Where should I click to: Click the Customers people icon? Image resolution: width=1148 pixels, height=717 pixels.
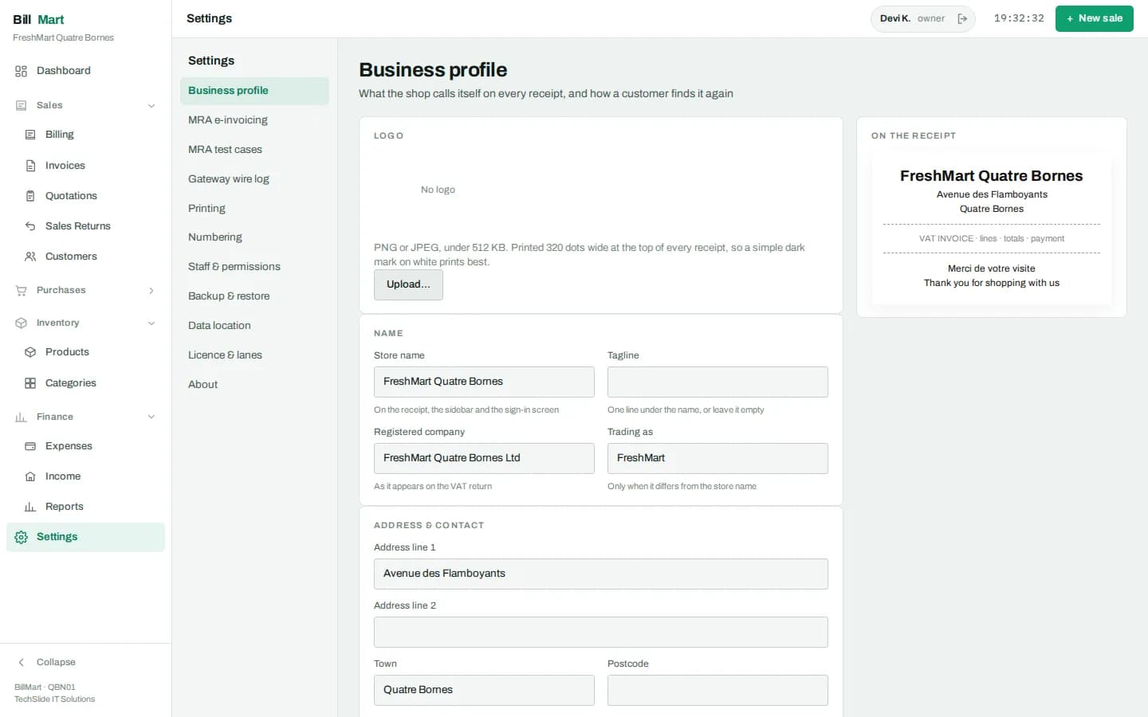tap(30, 257)
